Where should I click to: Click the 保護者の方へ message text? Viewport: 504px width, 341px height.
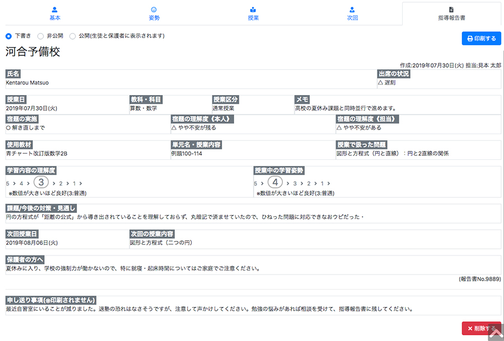point(133,268)
